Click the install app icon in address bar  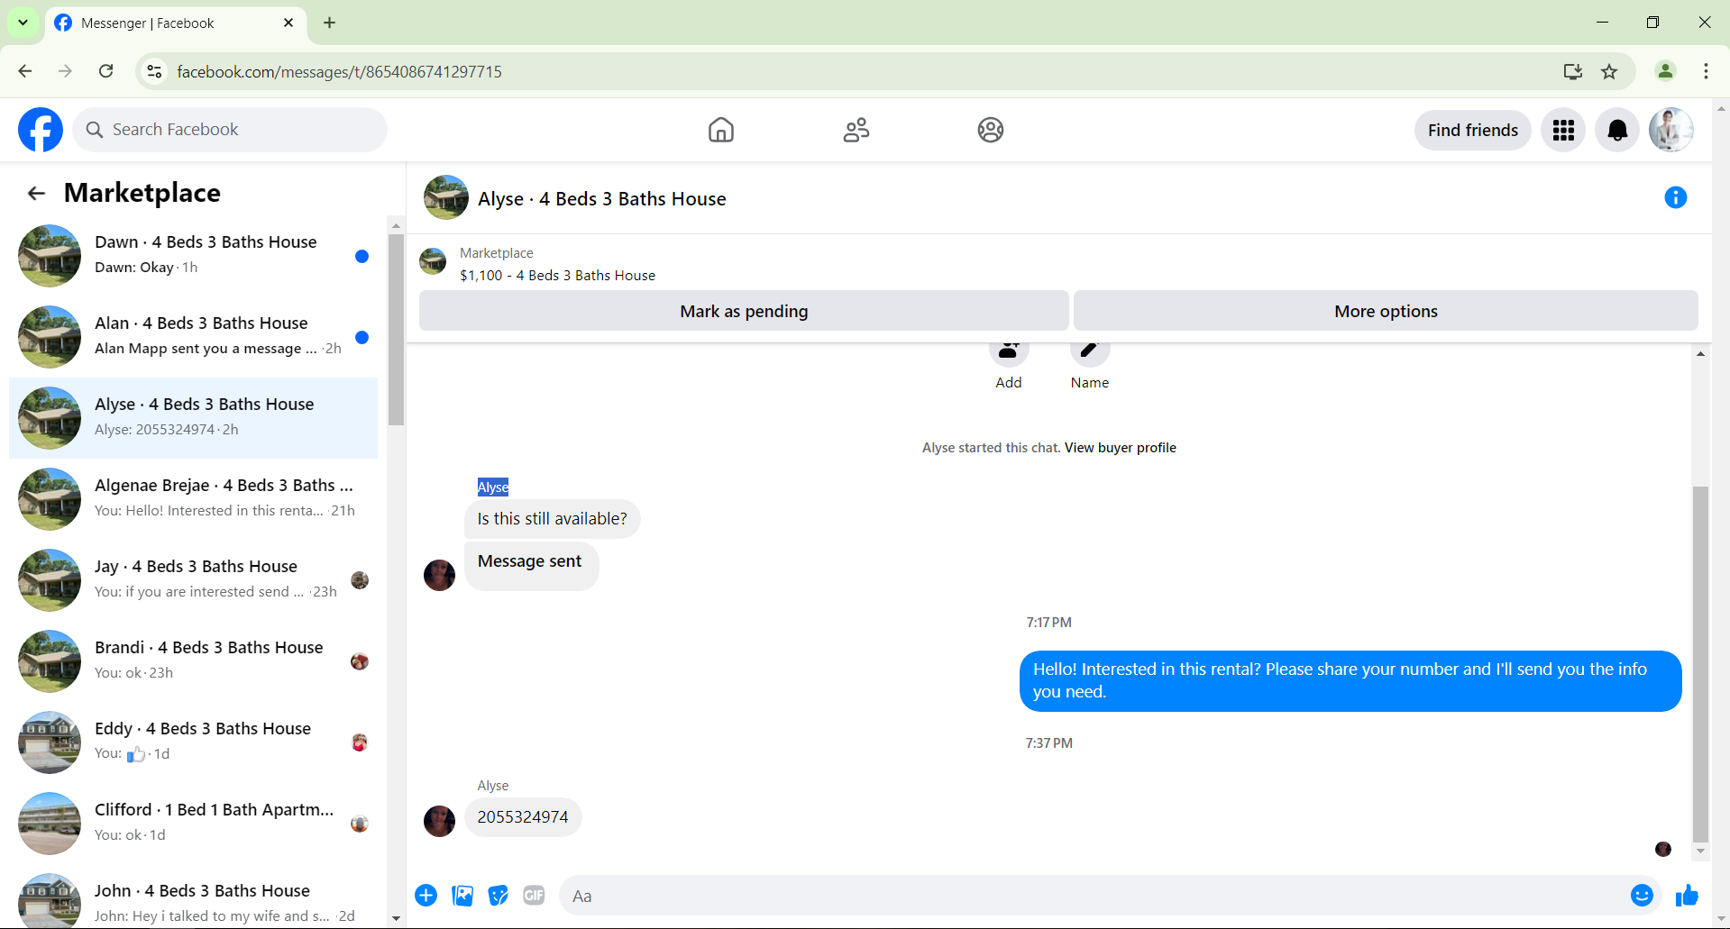tap(1573, 71)
